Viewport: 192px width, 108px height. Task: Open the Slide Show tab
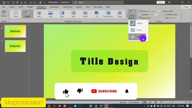(68, 7)
